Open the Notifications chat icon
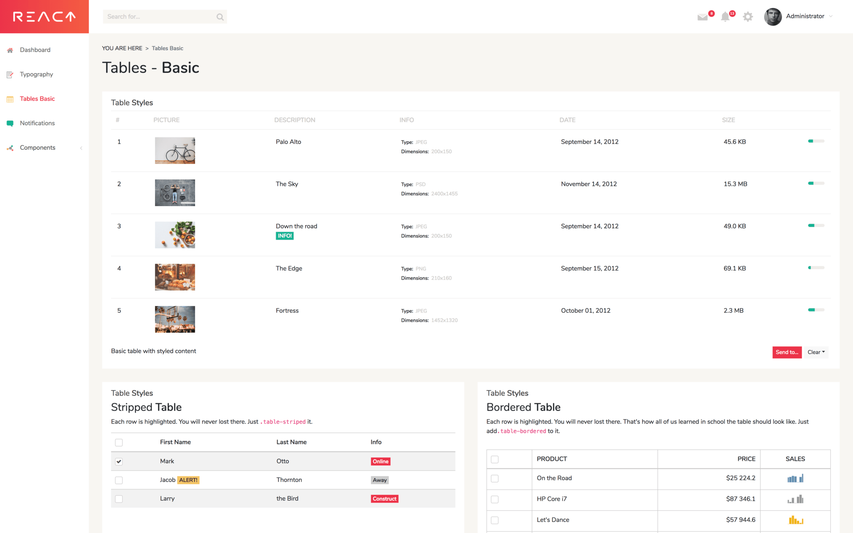The height and width of the screenshot is (533, 853). pos(10,123)
